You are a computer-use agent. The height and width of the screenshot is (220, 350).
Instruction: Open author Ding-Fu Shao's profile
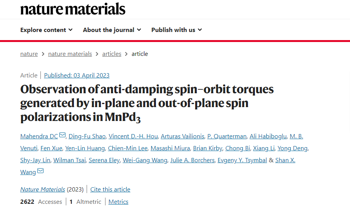tap(87, 136)
